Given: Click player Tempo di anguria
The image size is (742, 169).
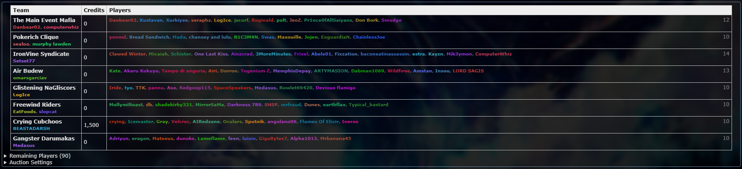Looking at the screenshot, I should (183, 71).
